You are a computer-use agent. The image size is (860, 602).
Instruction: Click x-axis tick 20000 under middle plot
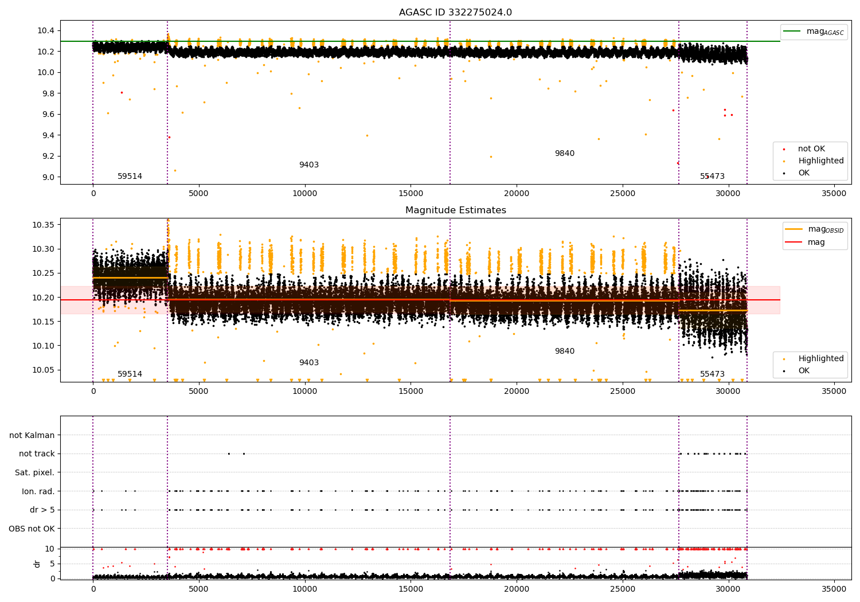tap(517, 392)
